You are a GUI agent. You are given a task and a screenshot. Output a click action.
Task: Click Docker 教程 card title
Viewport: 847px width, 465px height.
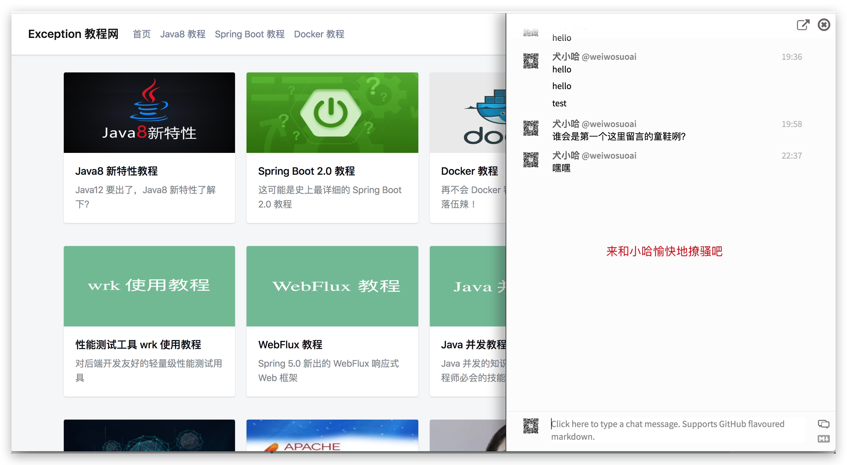pyautogui.click(x=469, y=171)
